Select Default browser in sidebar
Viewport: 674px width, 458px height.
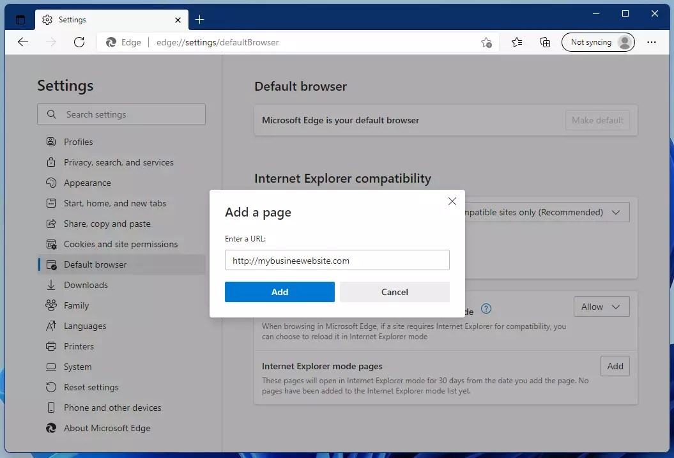pyautogui.click(x=121, y=264)
